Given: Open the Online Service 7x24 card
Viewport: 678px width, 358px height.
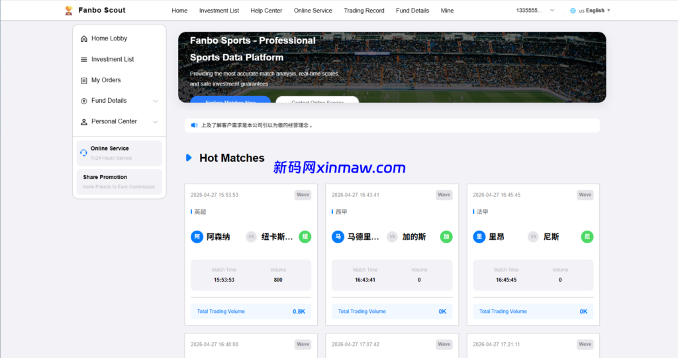Looking at the screenshot, I should click(119, 152).
